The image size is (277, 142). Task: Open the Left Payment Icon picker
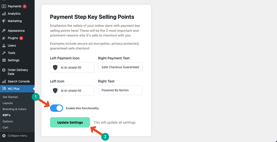[72, 67]
